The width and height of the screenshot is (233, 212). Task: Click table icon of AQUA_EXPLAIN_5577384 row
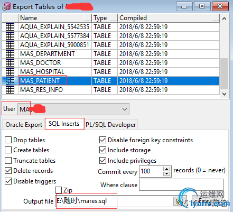coord(10,36)
